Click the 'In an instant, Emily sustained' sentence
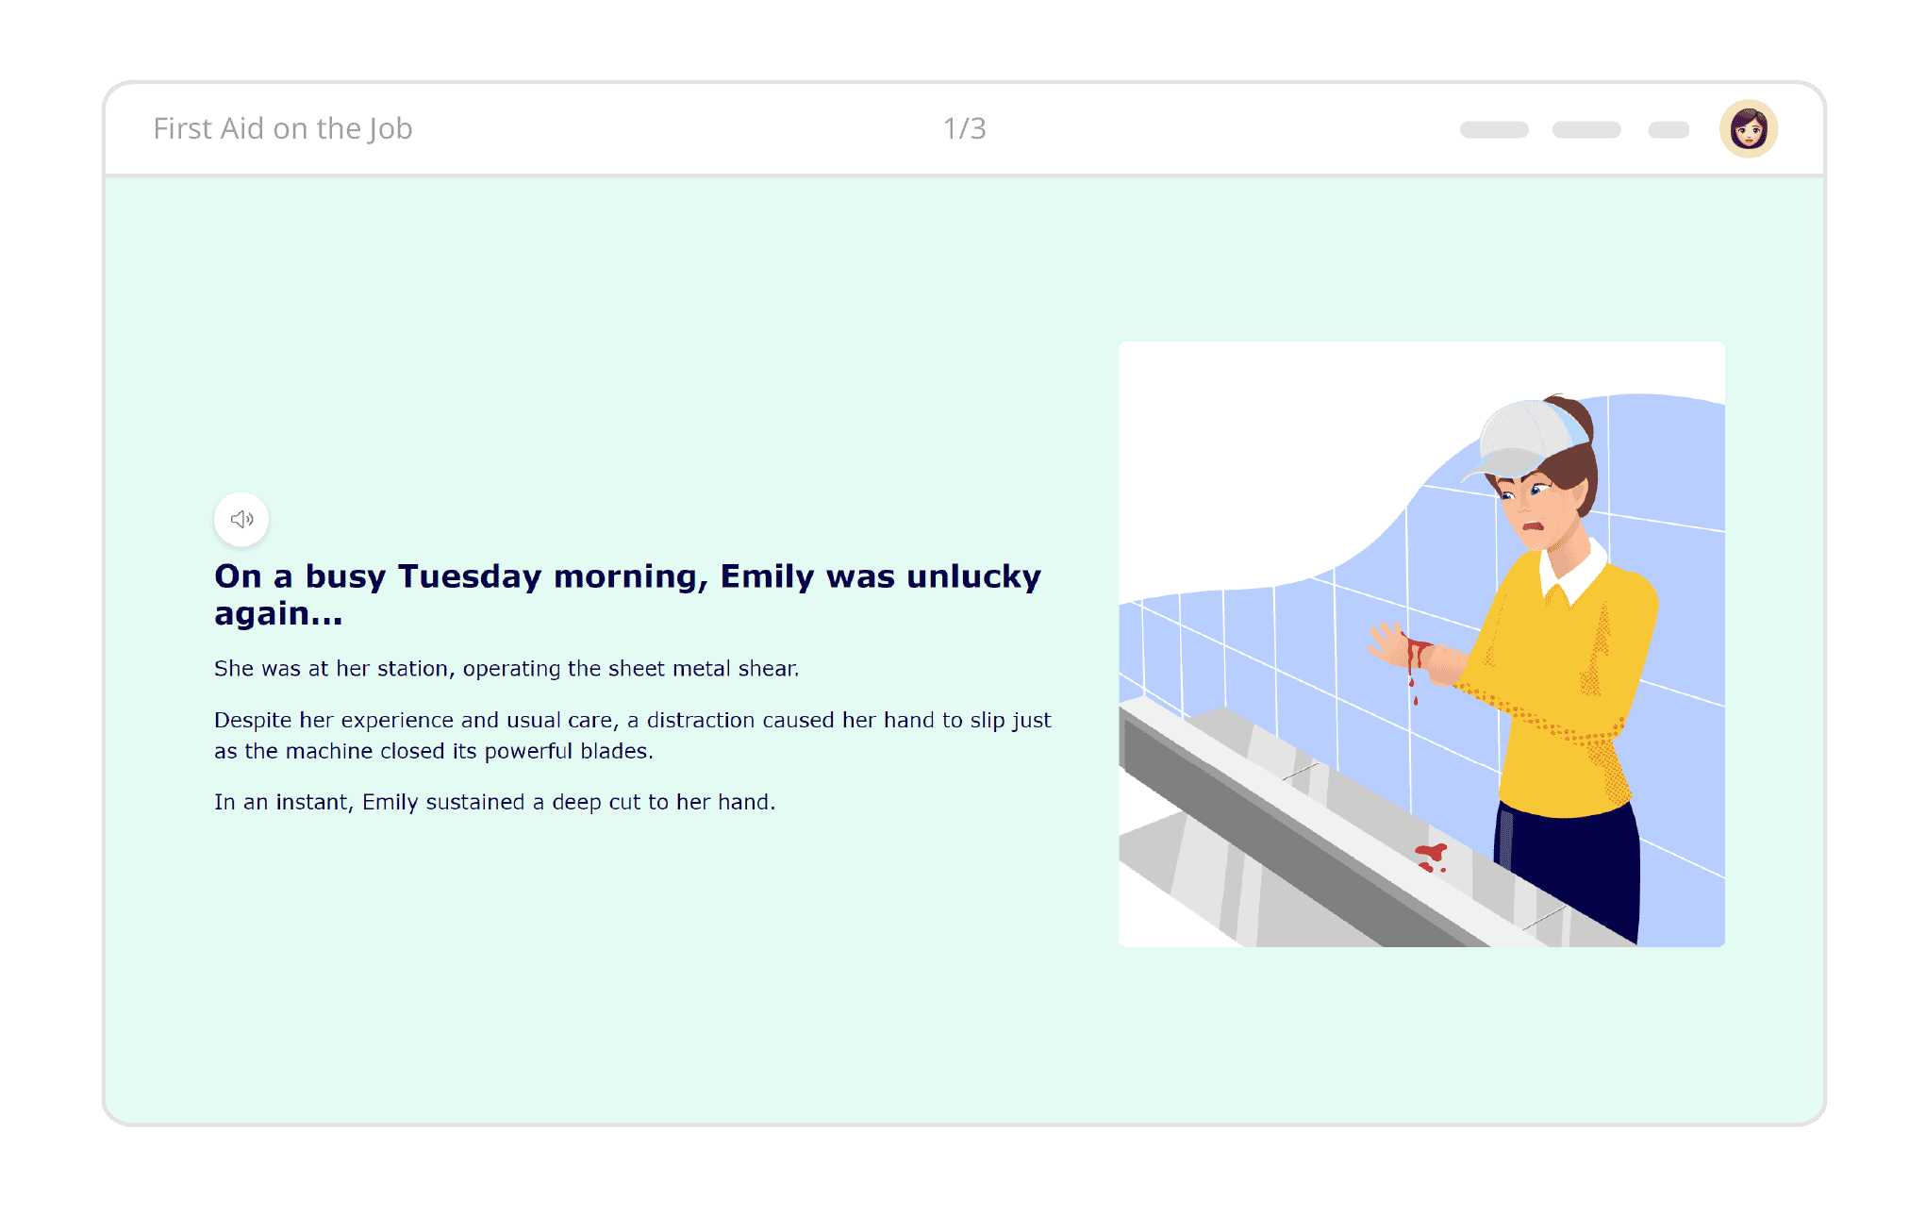 494,802
